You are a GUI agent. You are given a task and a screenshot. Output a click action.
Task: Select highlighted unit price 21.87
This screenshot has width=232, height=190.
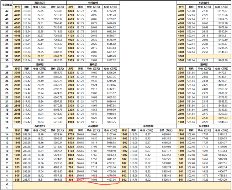pos(40,56)
